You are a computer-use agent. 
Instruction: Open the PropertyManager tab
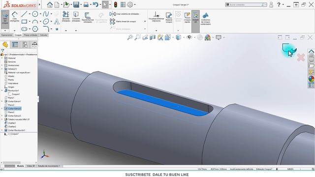tap(15, 45)
